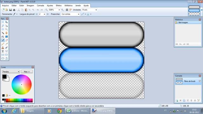Toggle the pixel grid toolbar icon
Image resolution: width=203 pixels, height=114 pixels.
point(67,10)
